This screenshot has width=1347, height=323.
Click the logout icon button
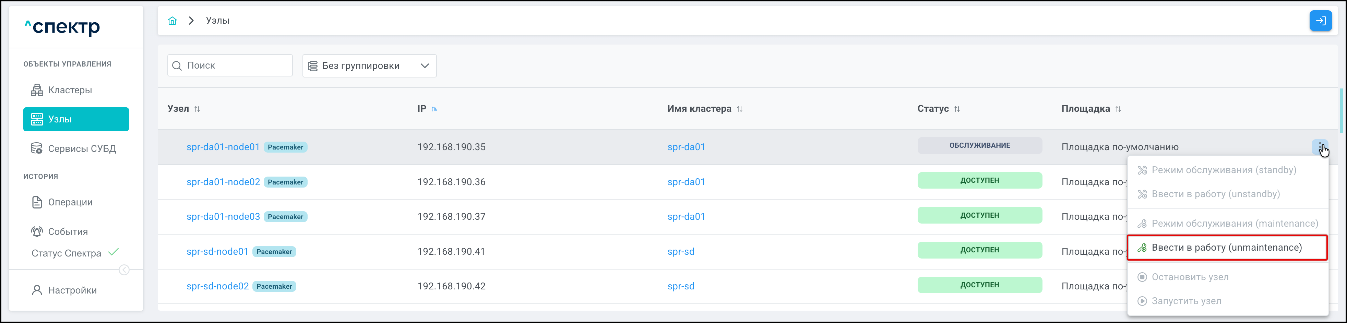(1320, 21)
